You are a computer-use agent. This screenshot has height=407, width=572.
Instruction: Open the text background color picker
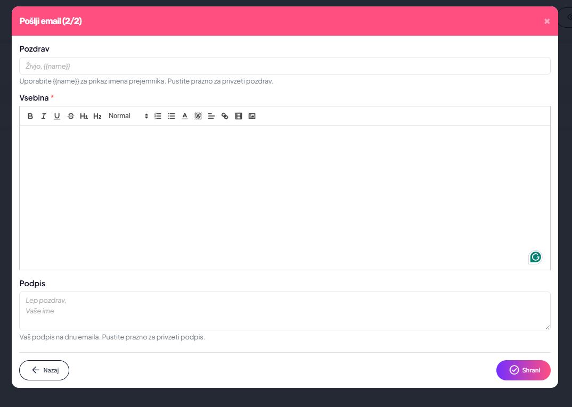pos(198,116)
